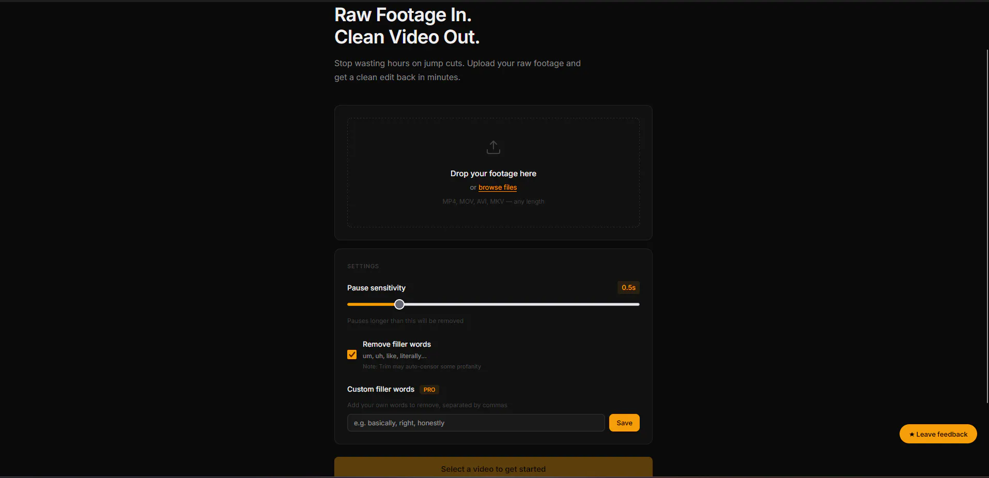Viewport: 989px width, 478px height.
Task: Uncheck the Remove filler words checkbox
Action: [x=352, y=354]
